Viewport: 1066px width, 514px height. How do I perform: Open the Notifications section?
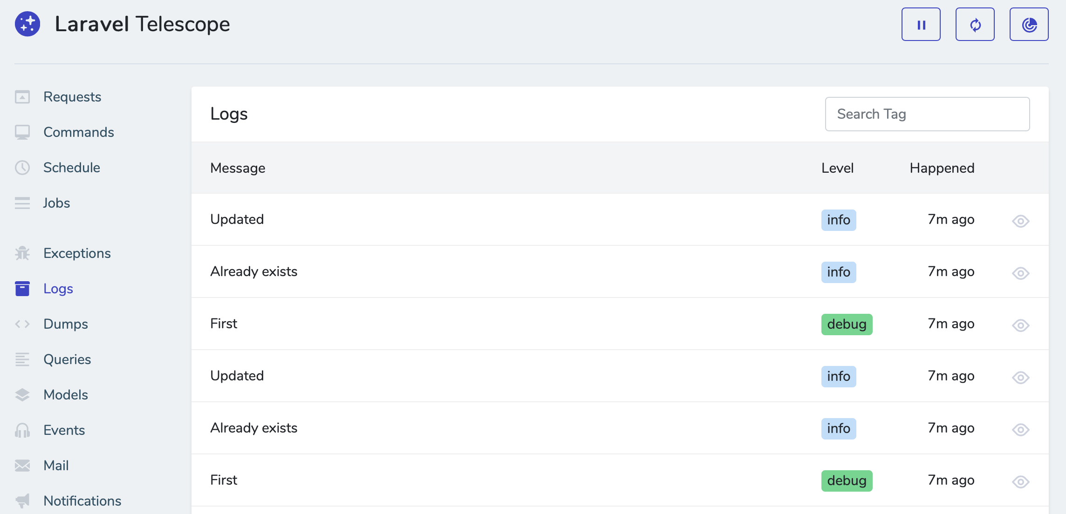[82, 500]
